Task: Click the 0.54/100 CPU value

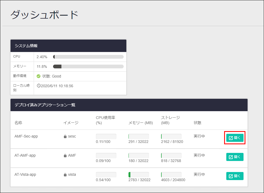Action: click(103, 180)
